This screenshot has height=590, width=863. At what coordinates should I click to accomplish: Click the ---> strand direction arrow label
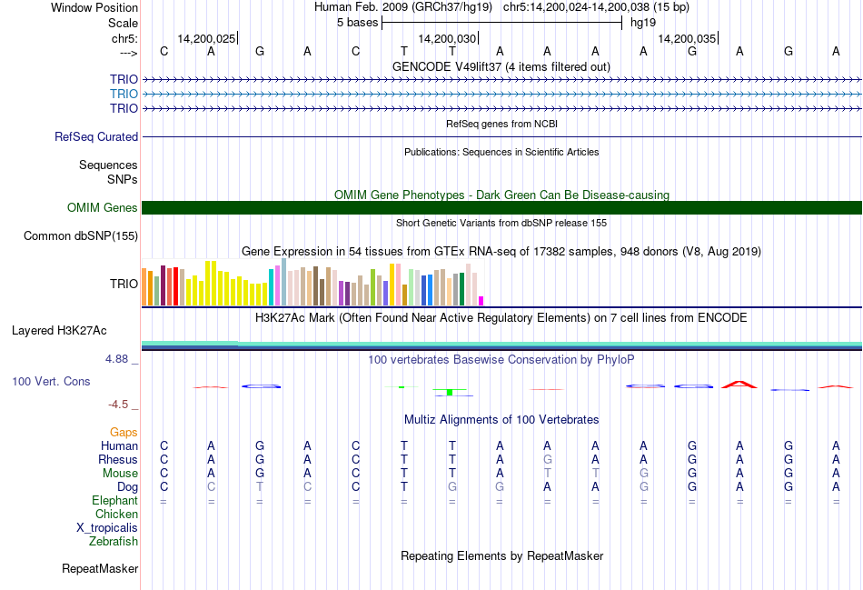click(x=128, y=53)
